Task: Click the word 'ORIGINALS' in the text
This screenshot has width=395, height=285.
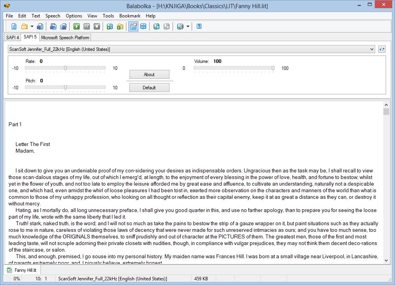Action: pyautogui.click(x=76, y=237)
